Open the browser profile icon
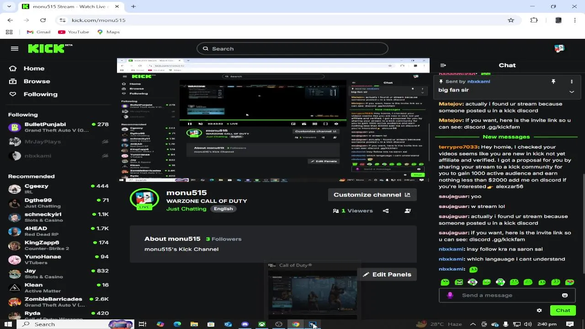This screenshot has width=585, height=329. 558,20
